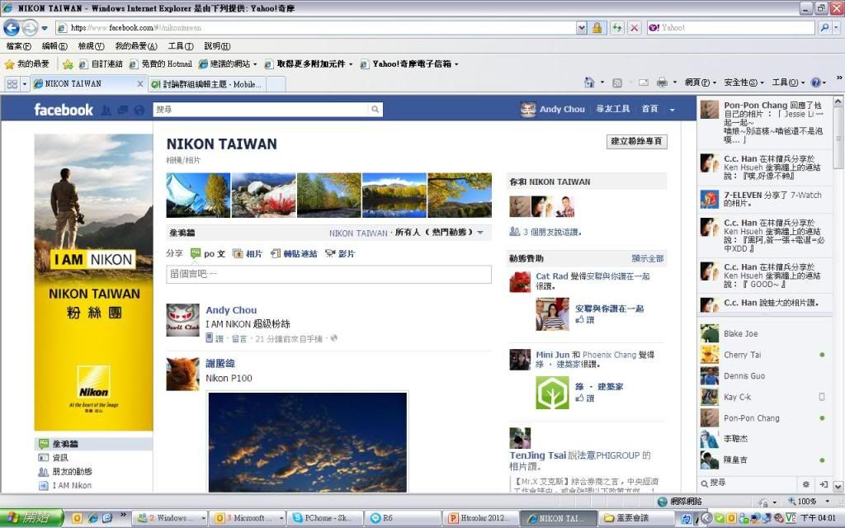Click the Facebook search magnifier button
The image size is (845, 528).
(375, 110)
